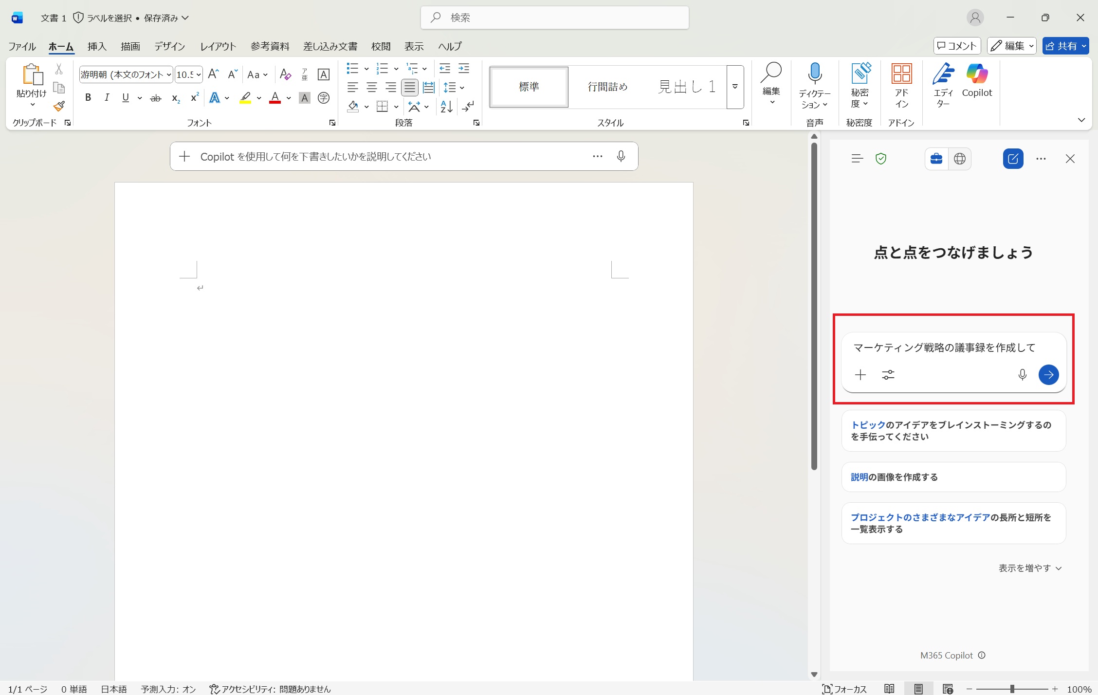Select the Web globe mode in Copilot

pyautogui.click(x=959, y=159)
